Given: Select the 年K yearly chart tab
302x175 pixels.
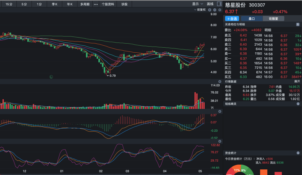Looking at the screenshot, I should (70, 4).
